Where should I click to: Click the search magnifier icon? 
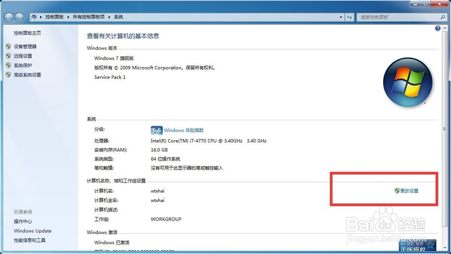[x=443, y=17]
